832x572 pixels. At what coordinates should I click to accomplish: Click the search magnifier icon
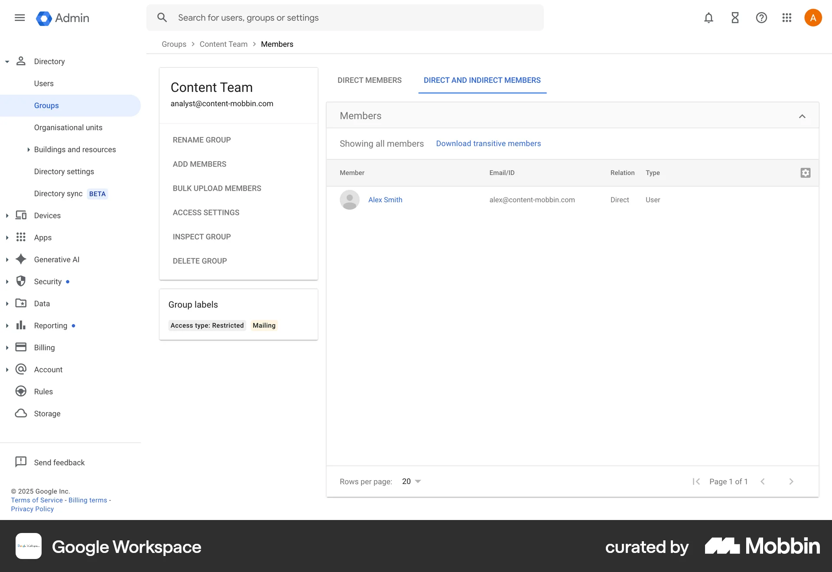162,17
